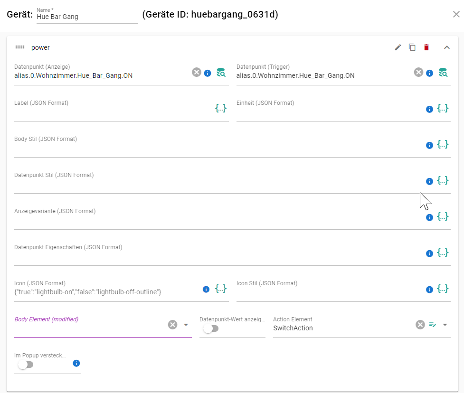Open object browser for Datenpunkt (Trigger)
464x393 pixels.
click(x=443, y=73)
